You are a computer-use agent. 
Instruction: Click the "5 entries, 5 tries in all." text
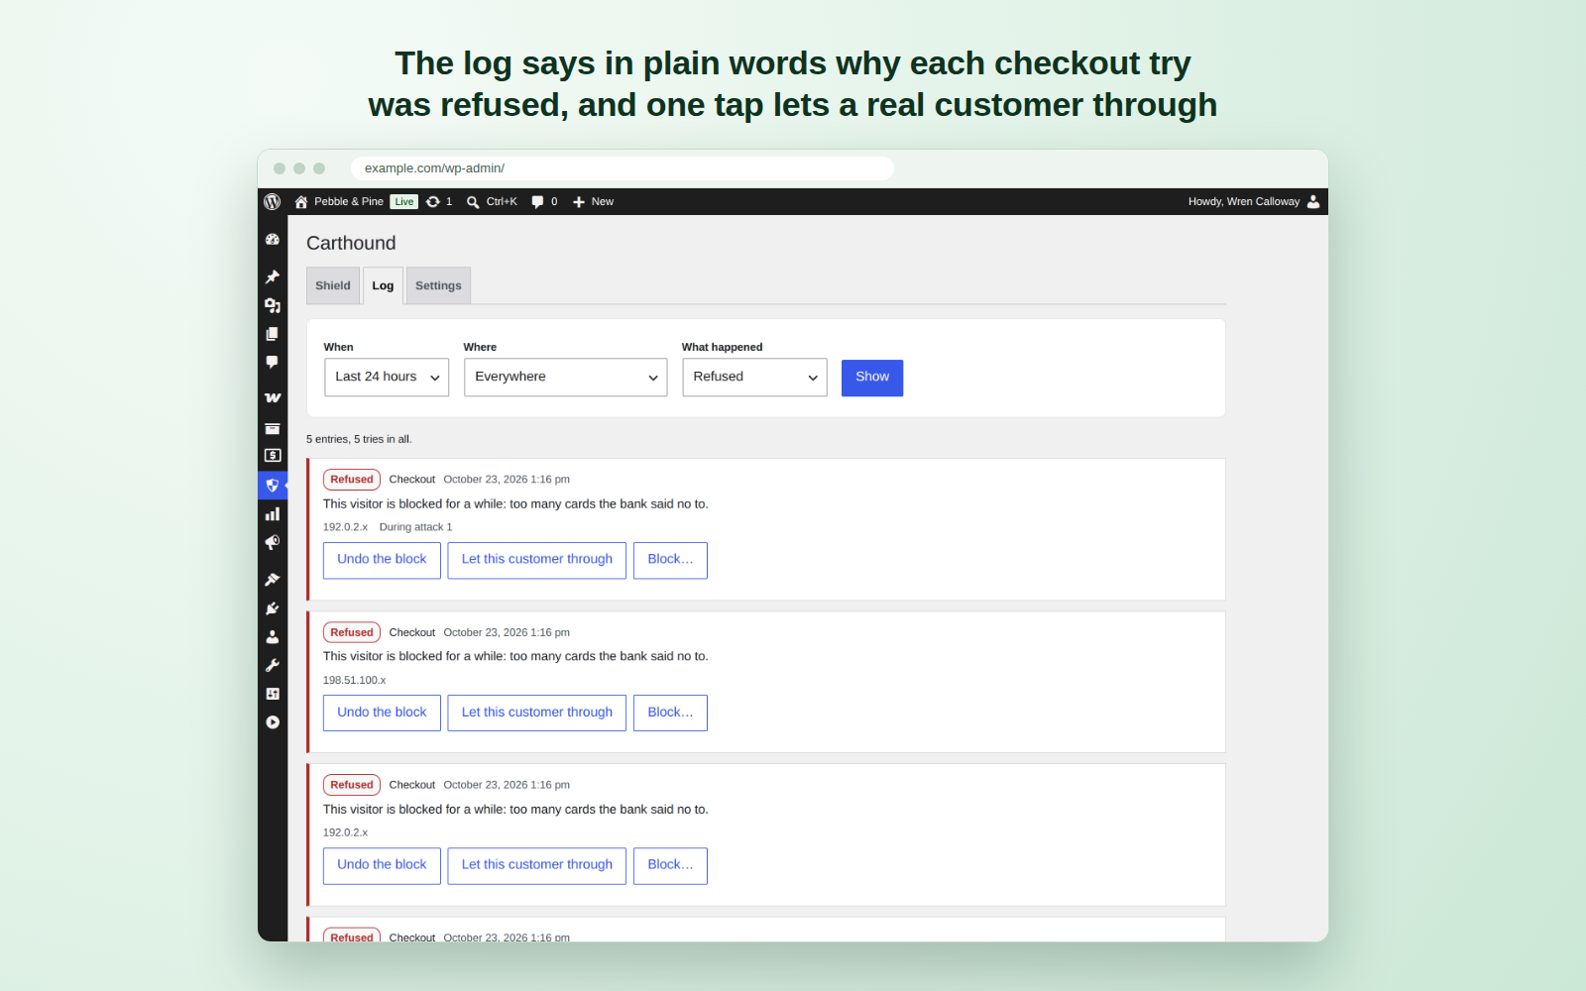359,439
